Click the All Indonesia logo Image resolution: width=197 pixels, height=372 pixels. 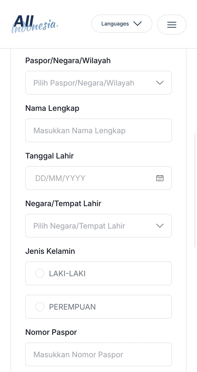coord(35,24)
